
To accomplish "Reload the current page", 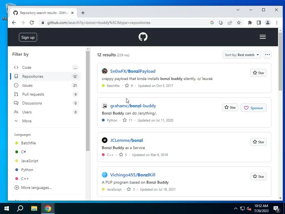I will tap(32, 23).
